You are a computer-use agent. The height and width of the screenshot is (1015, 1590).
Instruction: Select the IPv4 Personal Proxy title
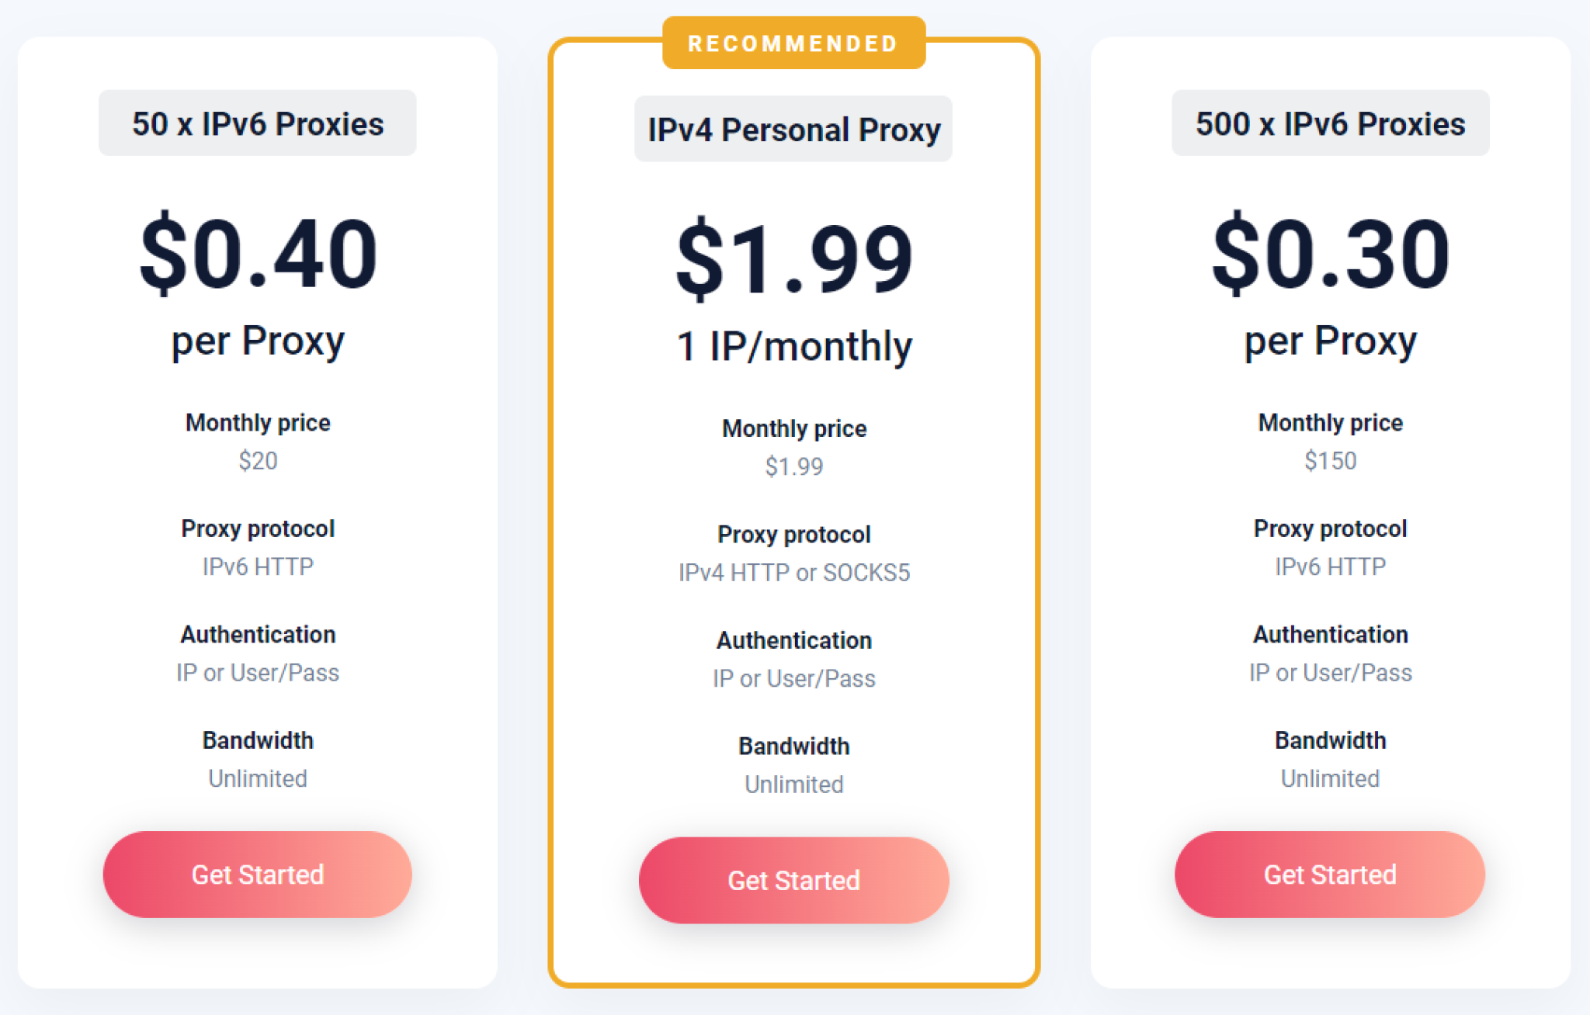[793, 130]
